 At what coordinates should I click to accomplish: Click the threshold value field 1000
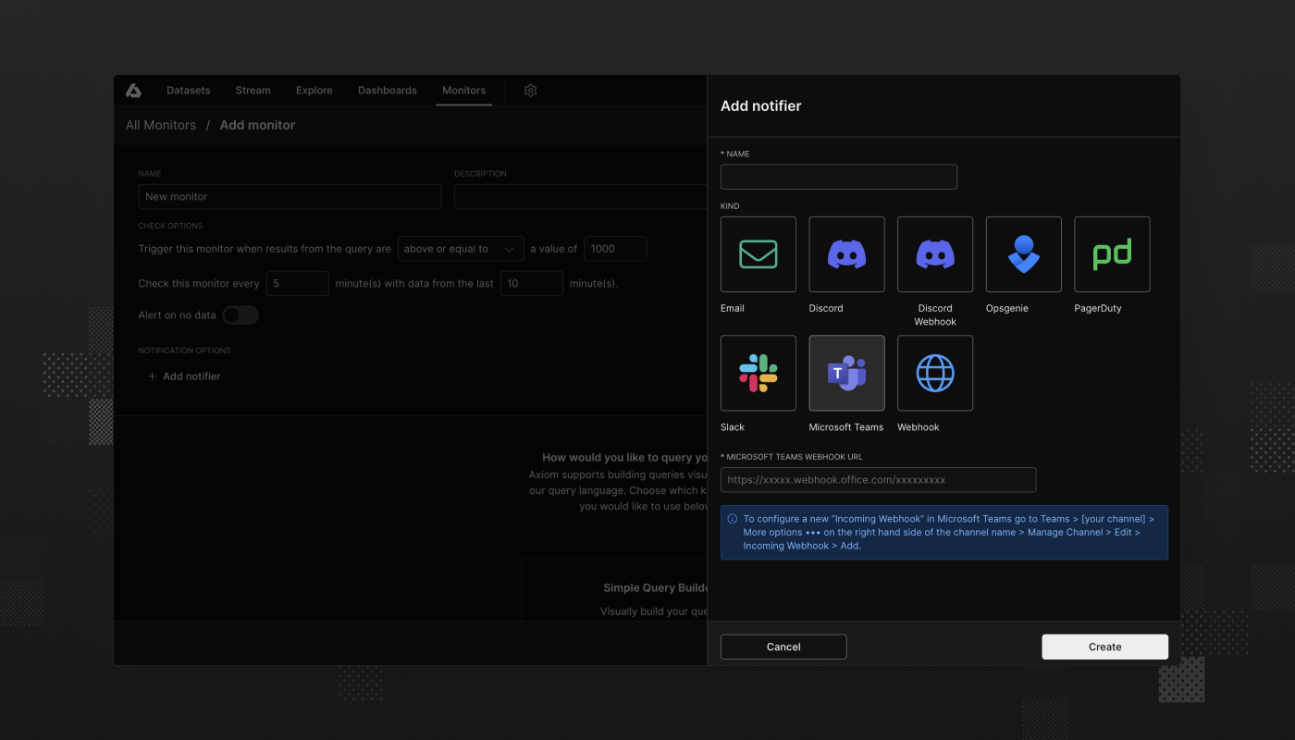click(x=615, y=249)
